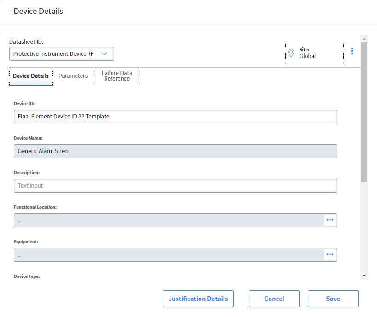Screen dimensions: 377x317
Task: Switch to the Parameters tab
Action: [73, 76]
